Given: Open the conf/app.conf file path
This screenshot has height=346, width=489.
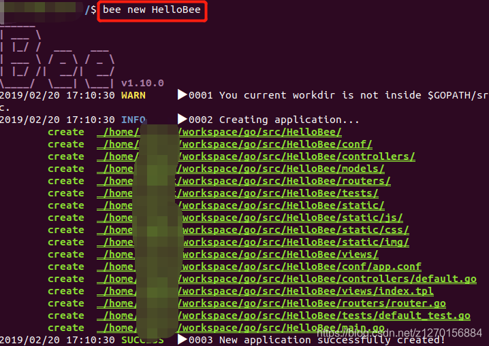Looking at the screenshot, I should pyautogui.click(x=259, y=266).
